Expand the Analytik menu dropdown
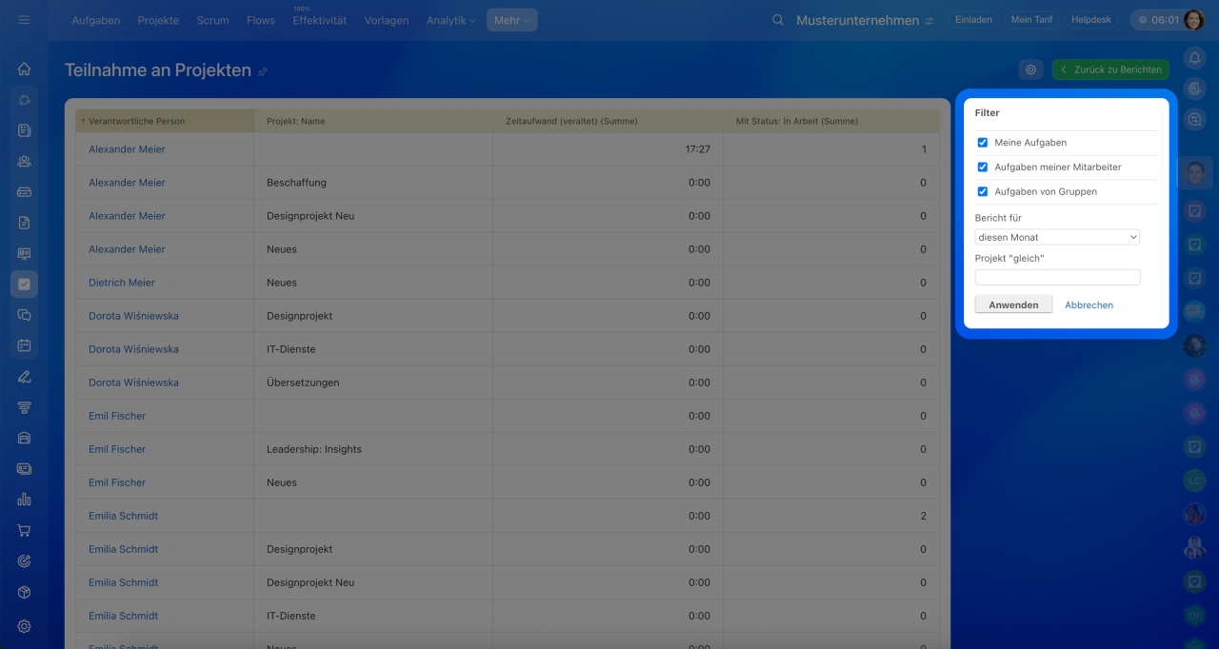1219x649 pixels. point(450,20)
